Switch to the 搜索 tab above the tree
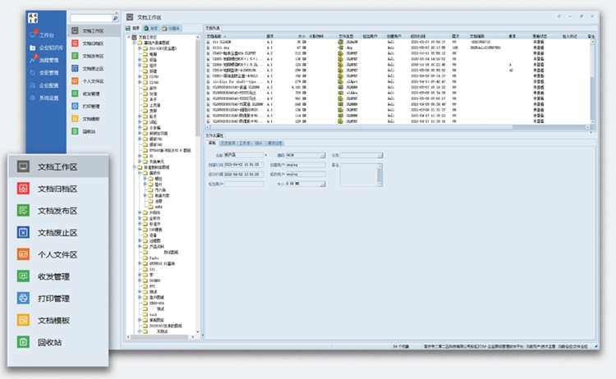 tap(153, 28)
